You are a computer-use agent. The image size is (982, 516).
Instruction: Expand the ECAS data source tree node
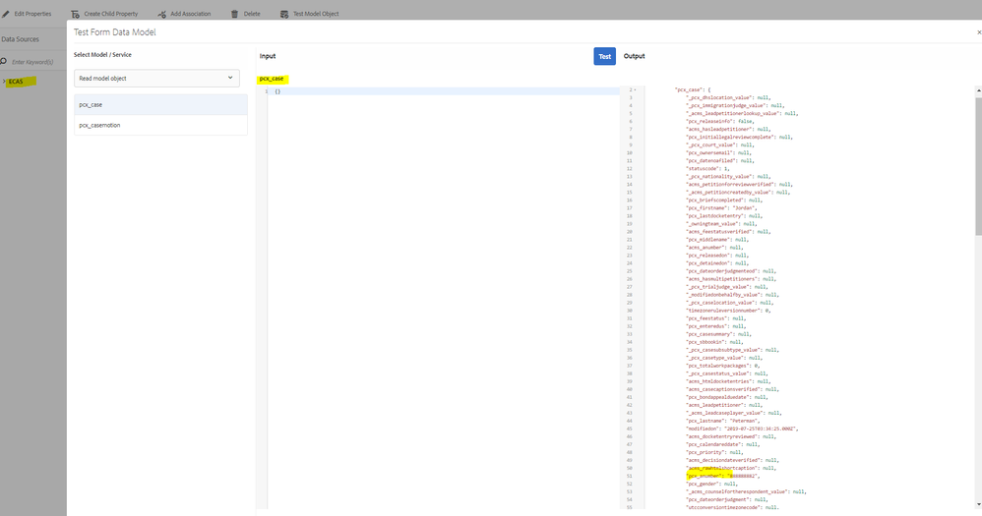(4, 82)
